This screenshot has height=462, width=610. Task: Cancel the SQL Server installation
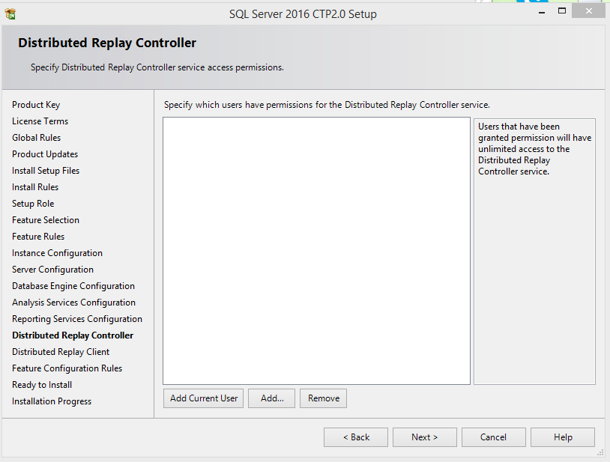[x=493, y=437]
